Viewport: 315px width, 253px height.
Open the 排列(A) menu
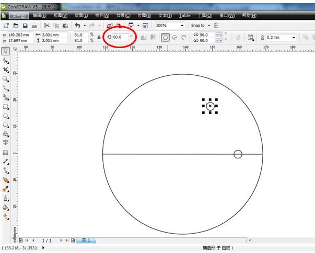(102, 16)
